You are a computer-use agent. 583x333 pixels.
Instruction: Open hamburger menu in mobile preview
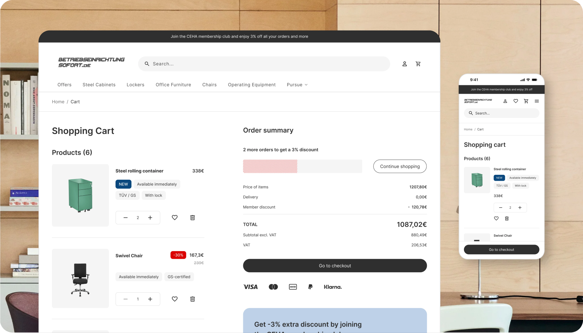(537, 101)
